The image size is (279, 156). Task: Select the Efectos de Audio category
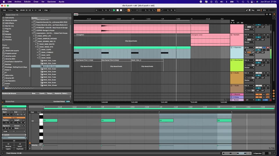[11, 21]
